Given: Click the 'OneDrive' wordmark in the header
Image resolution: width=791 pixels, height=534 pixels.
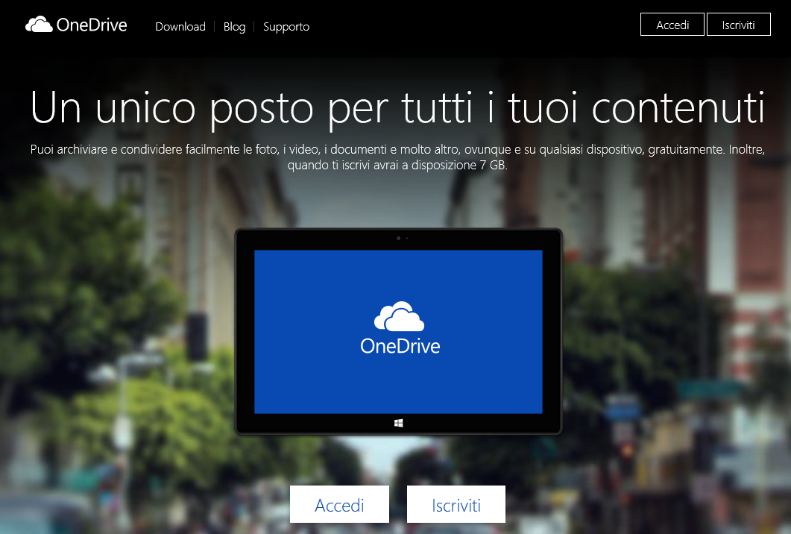Looking at the screenshot, I should (92, 25).
